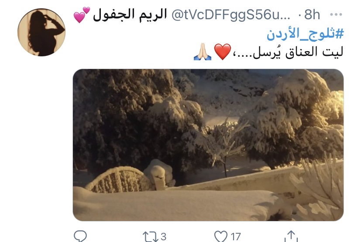Follow the hashtag #ثلوج_الأردن link
Viewport: 361px width, 242px height.
click(x=305, y=34)
